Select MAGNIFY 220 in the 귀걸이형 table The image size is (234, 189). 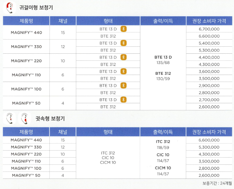pyautogui.click(x=26, y=61)
